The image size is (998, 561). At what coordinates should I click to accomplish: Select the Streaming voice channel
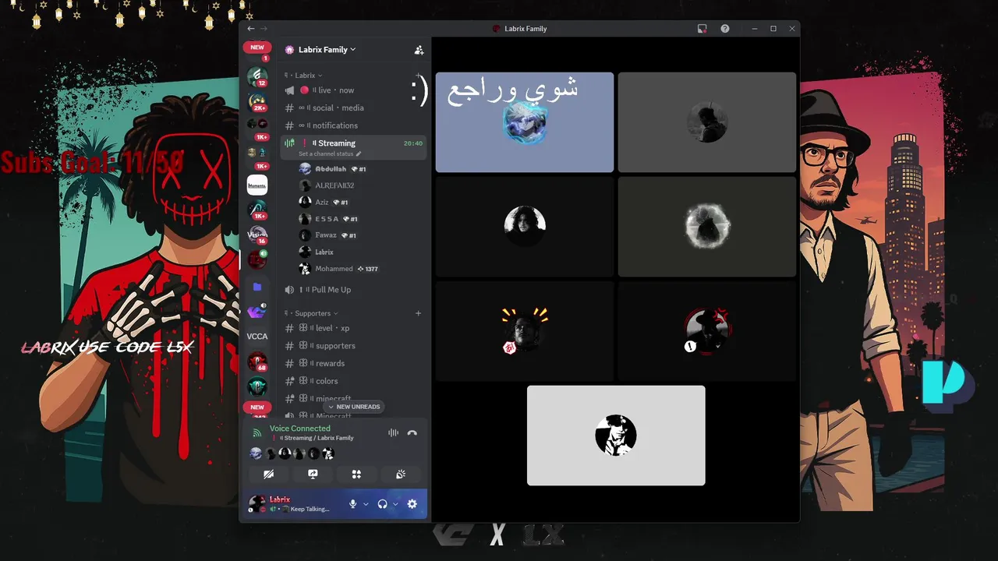pos(354,146)
